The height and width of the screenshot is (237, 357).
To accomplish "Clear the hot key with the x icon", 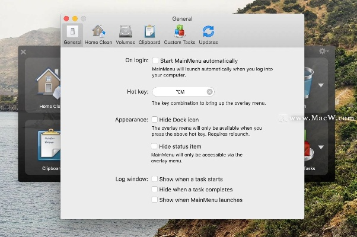I will pos(210,92).
